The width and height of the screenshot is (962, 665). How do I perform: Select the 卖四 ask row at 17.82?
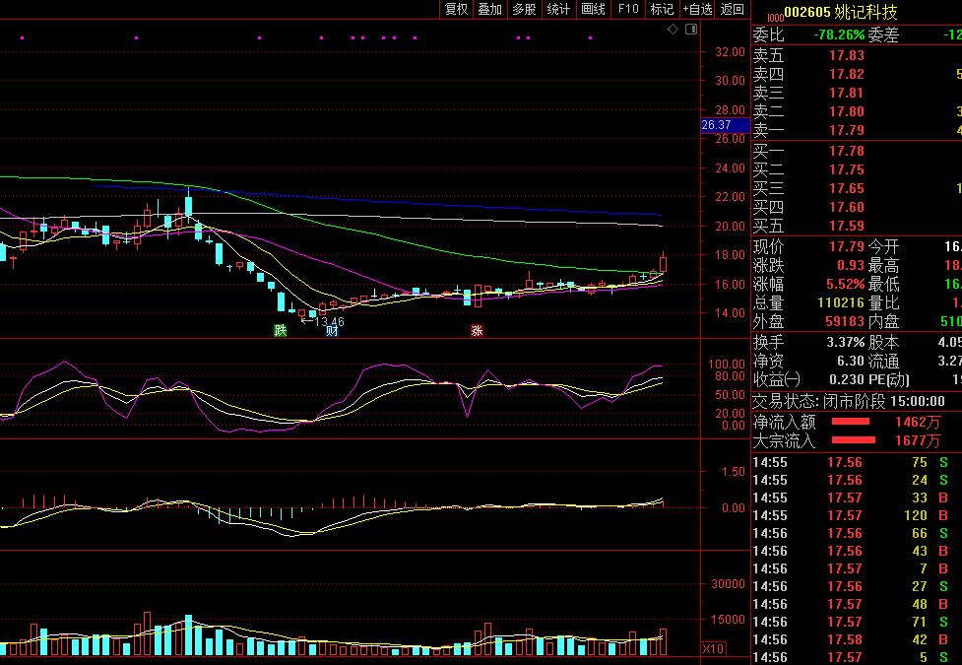tap(857, 74)
